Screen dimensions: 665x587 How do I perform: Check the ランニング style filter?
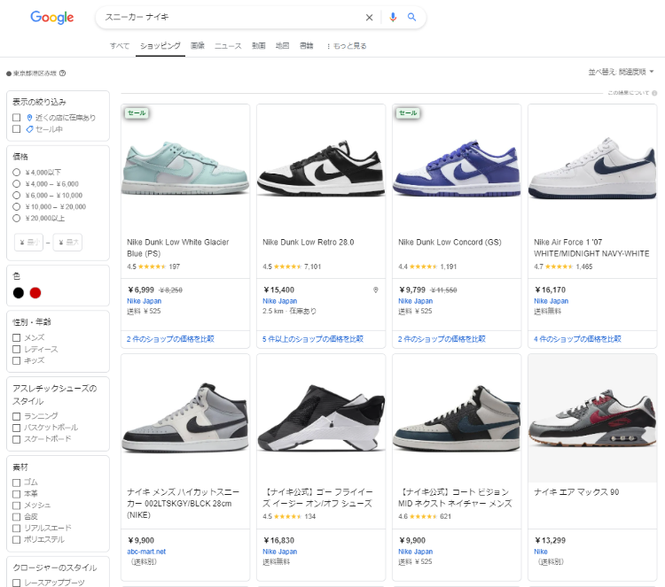17,416
